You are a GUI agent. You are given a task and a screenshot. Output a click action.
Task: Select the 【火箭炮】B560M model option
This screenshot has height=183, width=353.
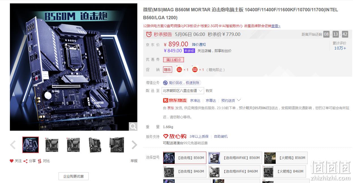[286, 158]
